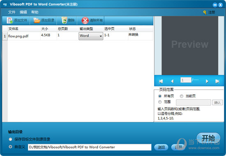
Task: Open the Word output type dropdown
Action: pos(91,36)
